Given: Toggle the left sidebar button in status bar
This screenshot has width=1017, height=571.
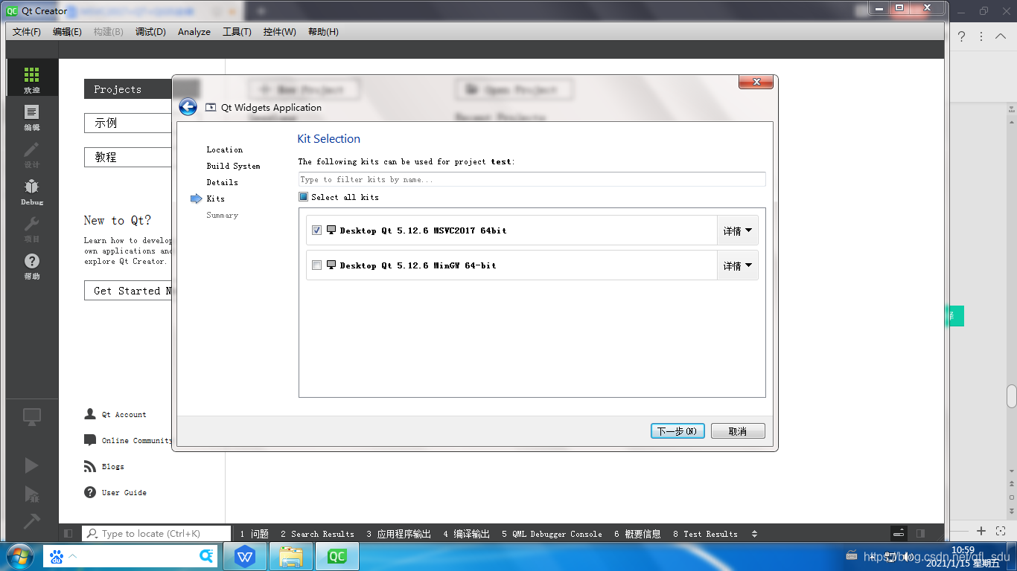Looking at the screenshot, I should tap(68, 533).
